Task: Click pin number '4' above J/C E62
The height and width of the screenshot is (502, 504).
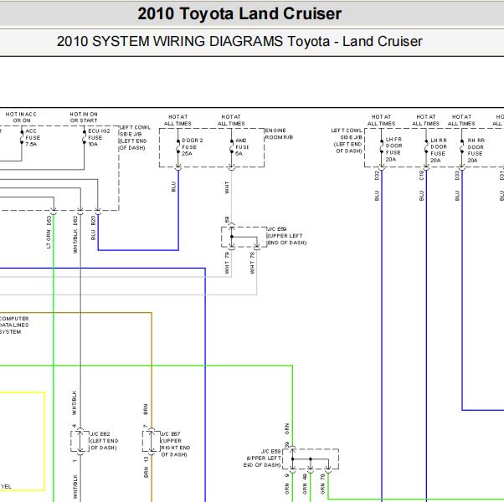Action: (x=75, y=426)
